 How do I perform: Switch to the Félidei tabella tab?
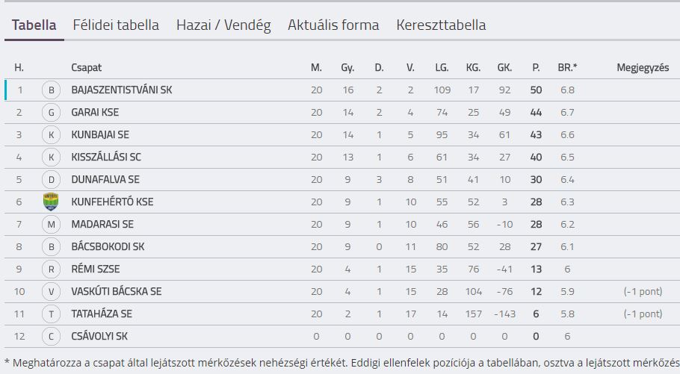click(x=116, y=25)
